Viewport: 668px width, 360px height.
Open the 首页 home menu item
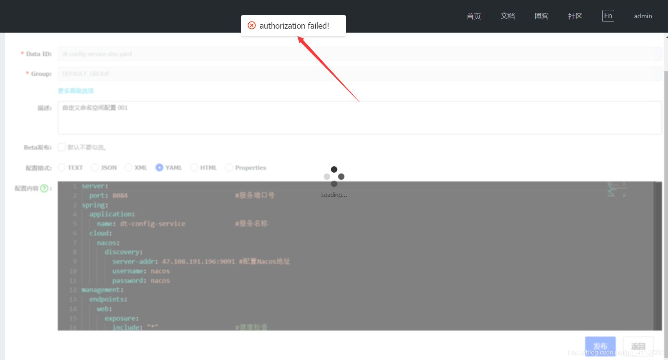click(x=473, y=16)
